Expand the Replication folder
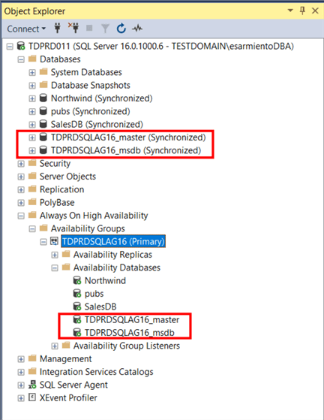The image size is (324, 420). 21,190
